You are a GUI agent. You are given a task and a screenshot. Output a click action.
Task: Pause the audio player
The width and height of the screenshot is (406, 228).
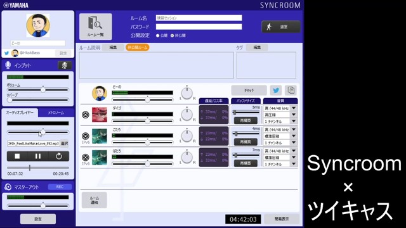coord(38,156)
